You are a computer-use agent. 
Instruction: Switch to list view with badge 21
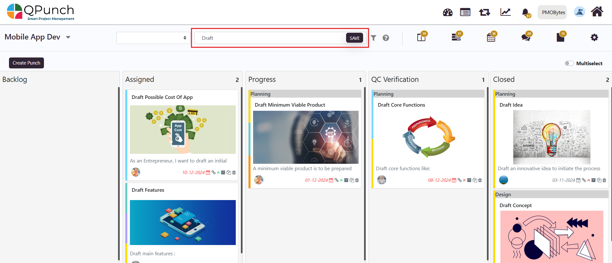click(456, 38)
